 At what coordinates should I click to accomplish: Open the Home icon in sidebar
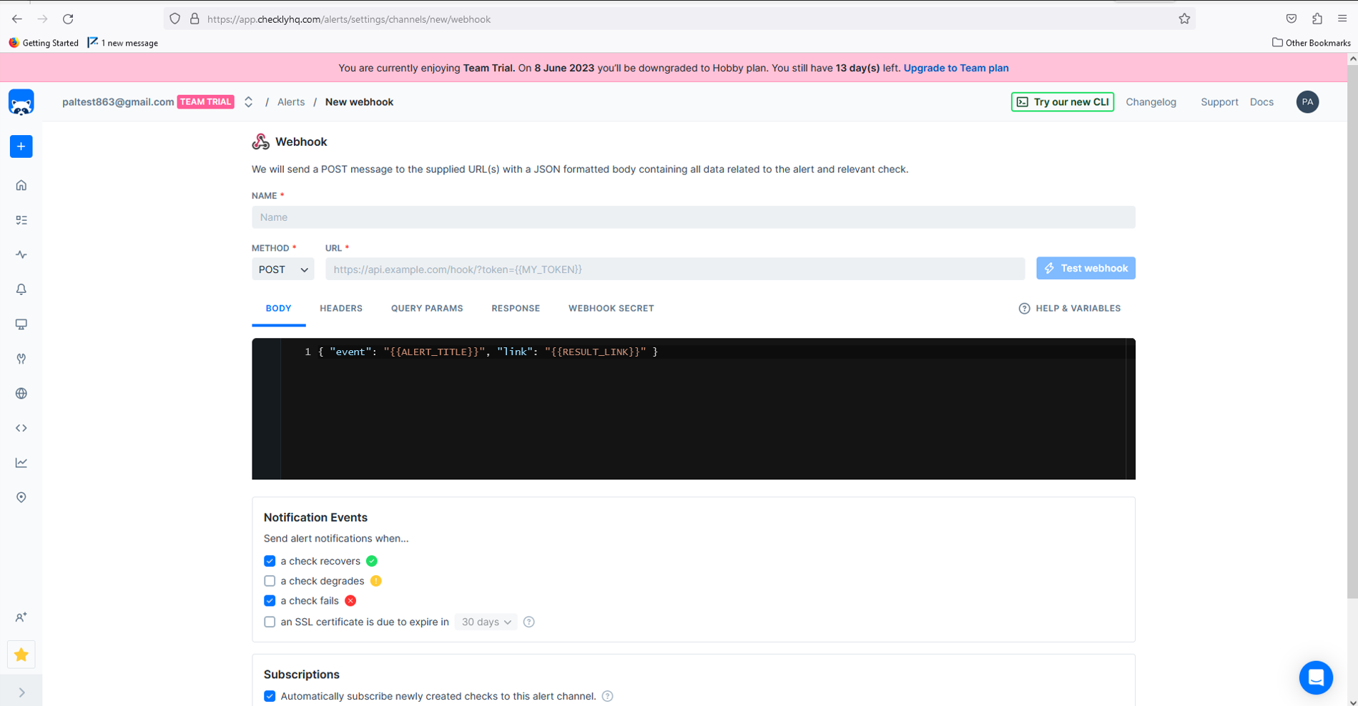click(21, 185)
